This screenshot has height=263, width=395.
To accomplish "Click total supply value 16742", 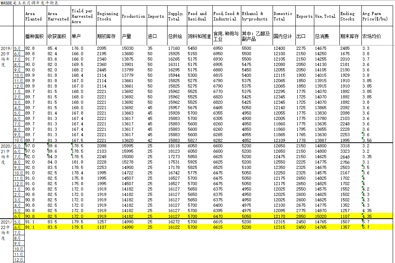I will (174, 173).
